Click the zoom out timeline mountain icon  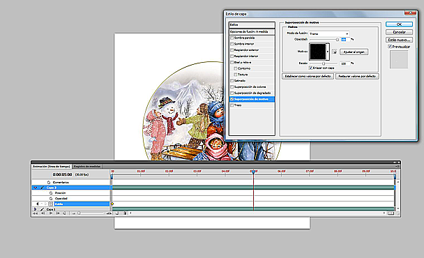73,213
